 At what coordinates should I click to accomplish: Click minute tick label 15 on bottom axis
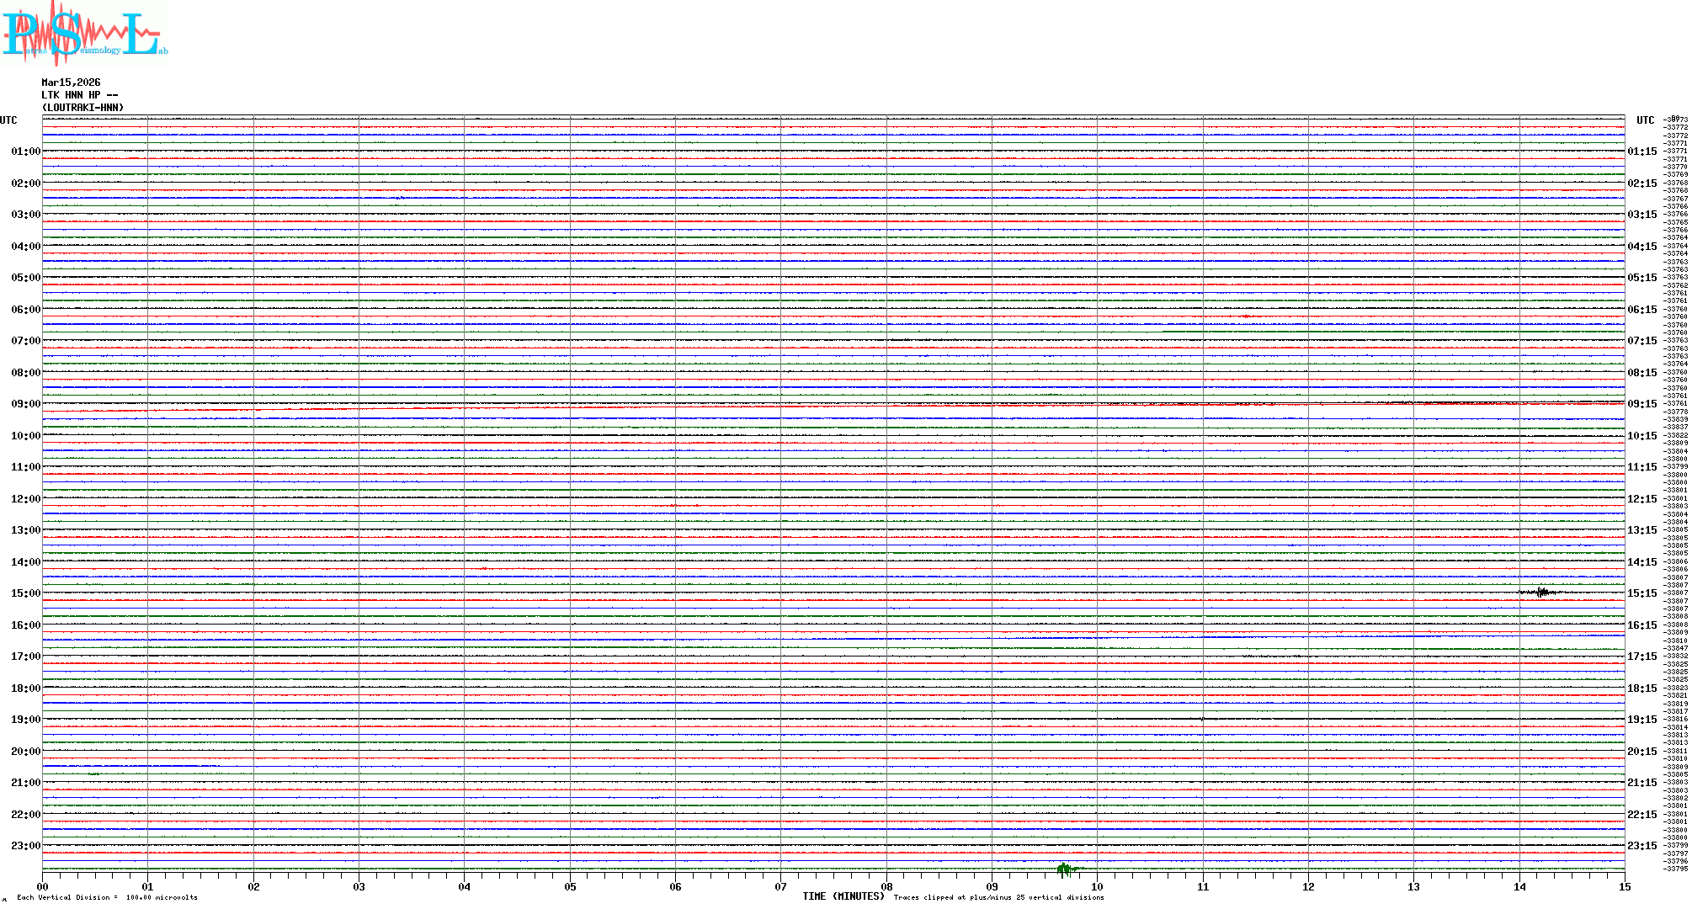click(x=1624, y=886)
